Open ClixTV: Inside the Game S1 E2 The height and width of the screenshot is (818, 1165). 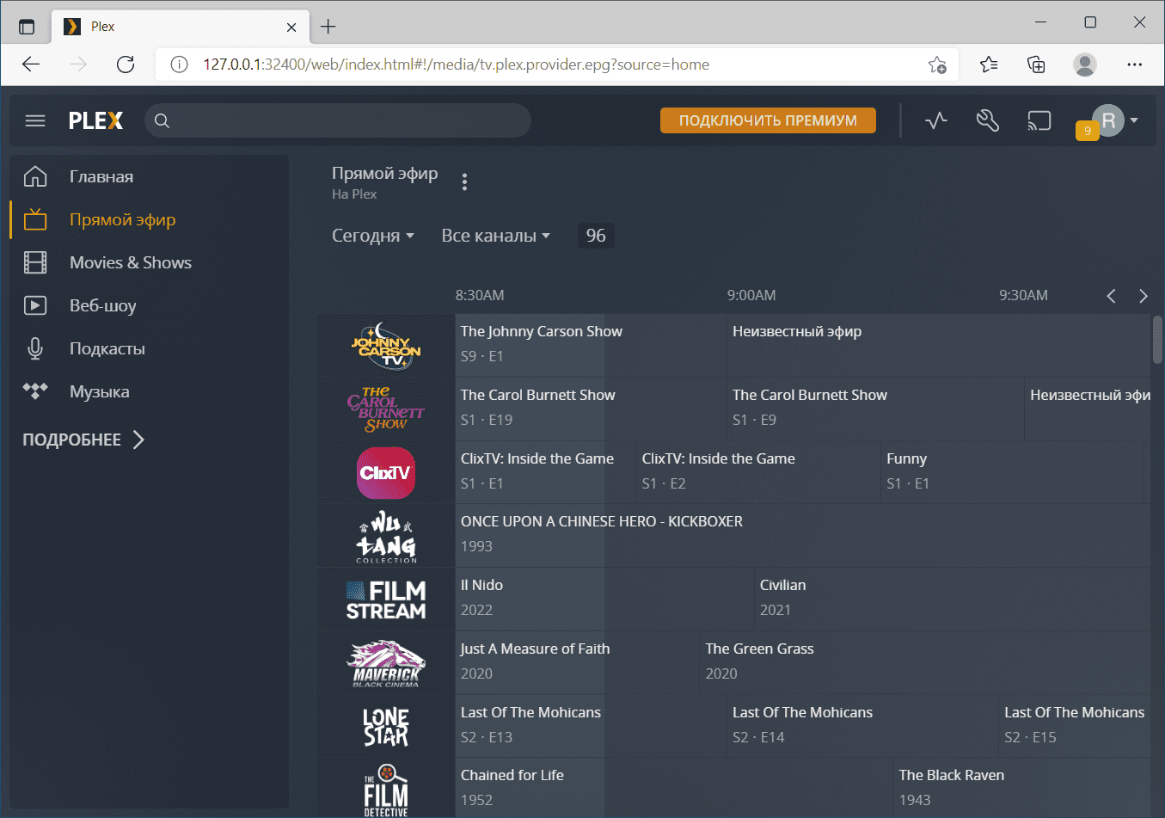(x=758, y=472)
